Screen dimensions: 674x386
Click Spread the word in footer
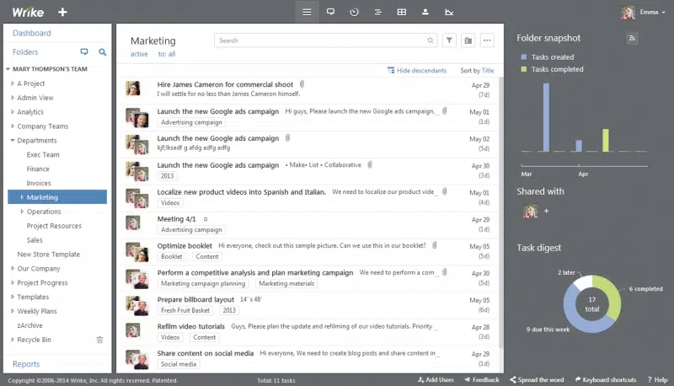537,380
